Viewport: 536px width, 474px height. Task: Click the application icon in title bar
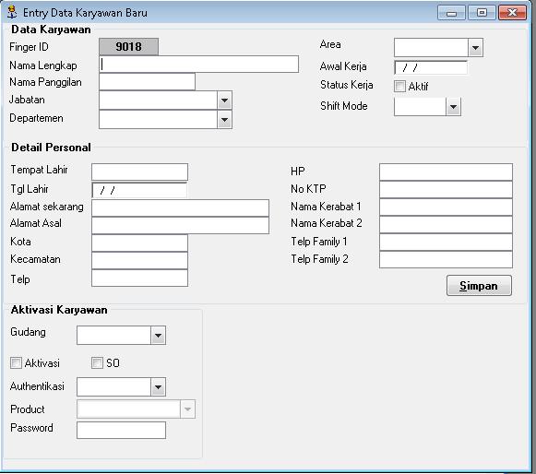click(12, 12)
